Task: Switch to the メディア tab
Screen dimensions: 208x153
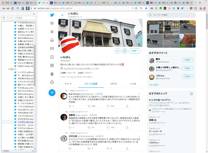Action: click(x=113, y=84)
